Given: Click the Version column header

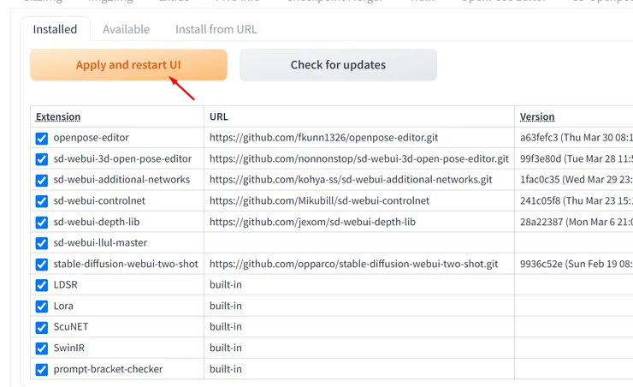Looking at the screenshot, I should tap(537, 116).
